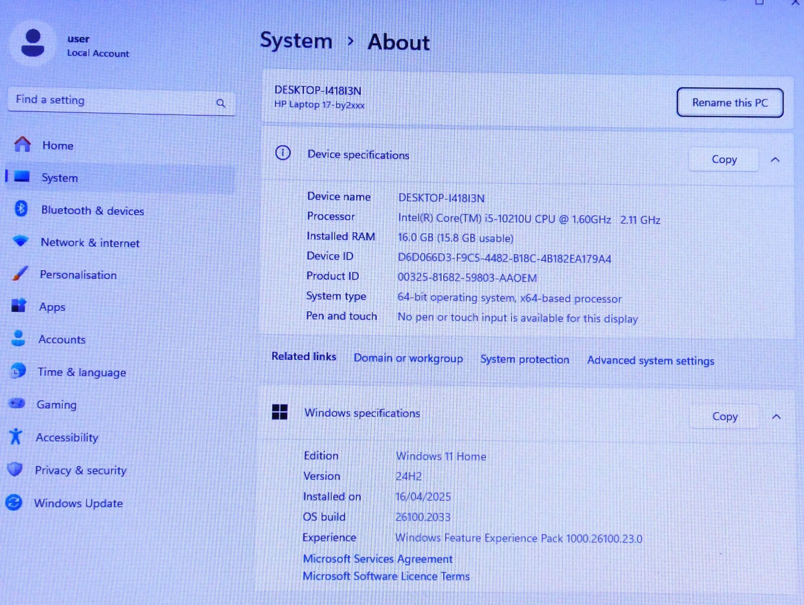Click the HP Laptop 17-by2xxx model text
804x605 pixels.
point(319,105)
